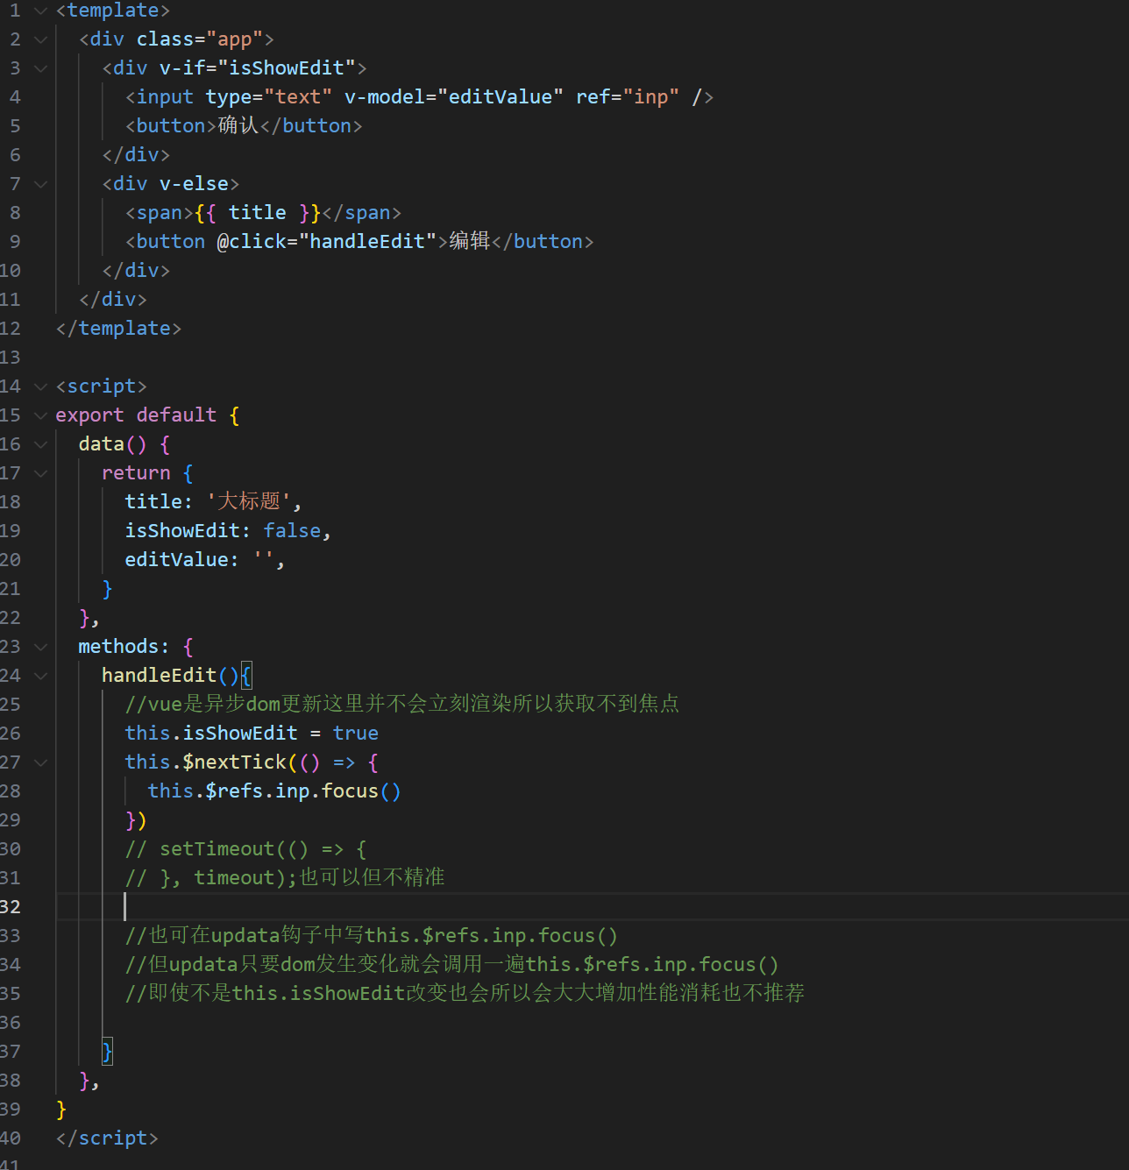Viewport: 1129px width, 1170px height.
Task: Fold the div v-else block chevron
Action: pos(40,184)
